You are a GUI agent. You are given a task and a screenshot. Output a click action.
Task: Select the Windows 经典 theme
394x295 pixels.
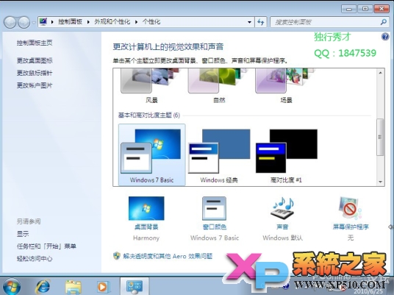219,154
